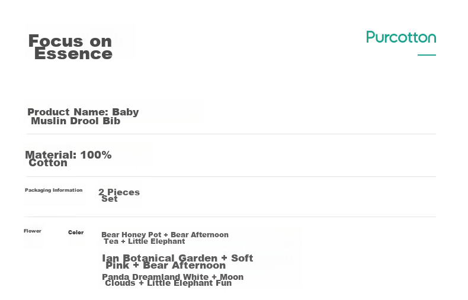Select Bear Honey Pot + Bear Afternoon line
Viewport: 468px width, 300px height.
point(165,235)
